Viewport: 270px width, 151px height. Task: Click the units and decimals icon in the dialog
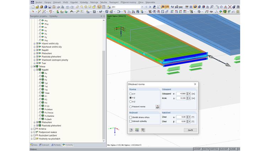point(137,130)
